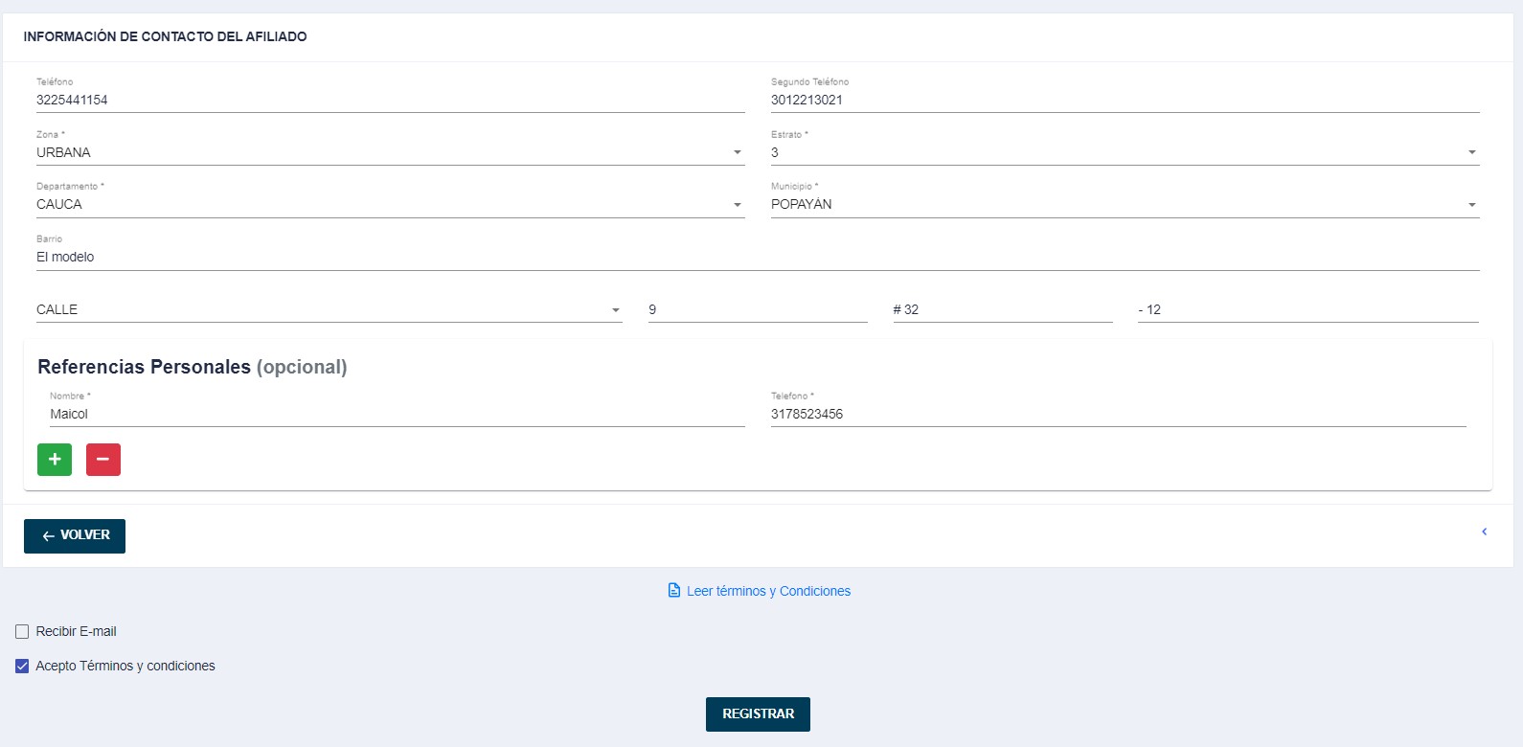
Task: Expand the Municipio dropdown showing POPAYÁN
Action: (1125, 204)
